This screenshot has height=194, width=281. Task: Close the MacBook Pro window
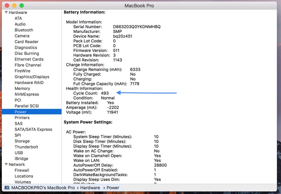coord(7,6)
